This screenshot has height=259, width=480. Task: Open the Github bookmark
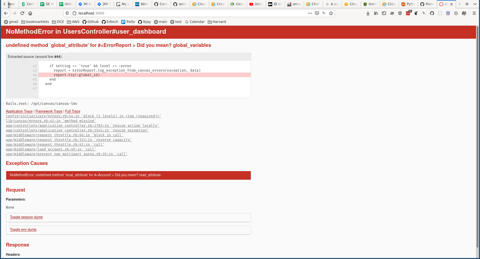coord(91,22)
